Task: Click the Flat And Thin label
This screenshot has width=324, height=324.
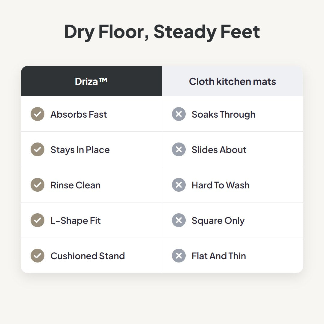Action: point(219,256)
